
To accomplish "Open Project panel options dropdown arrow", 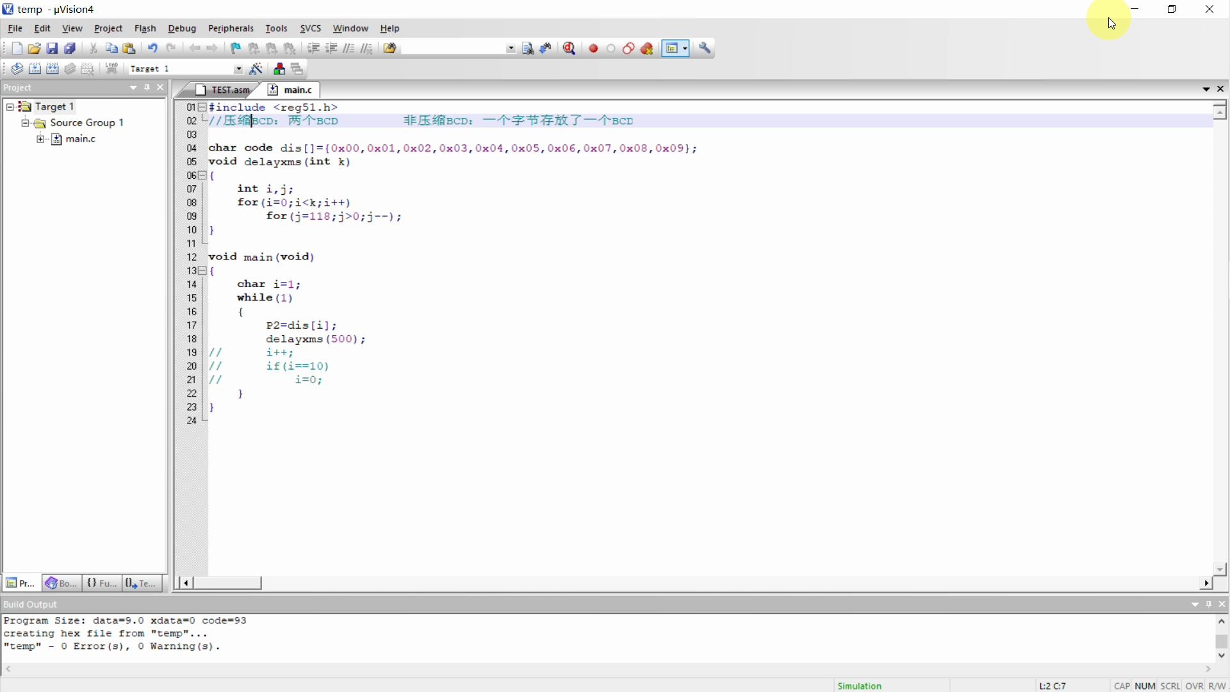I will [x=133, y=88].
